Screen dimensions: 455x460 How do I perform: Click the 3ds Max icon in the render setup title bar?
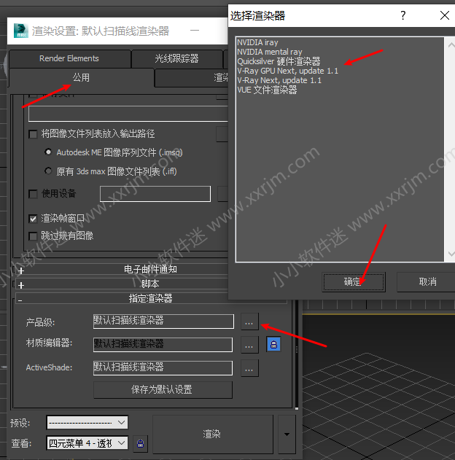tap(22, 31)
